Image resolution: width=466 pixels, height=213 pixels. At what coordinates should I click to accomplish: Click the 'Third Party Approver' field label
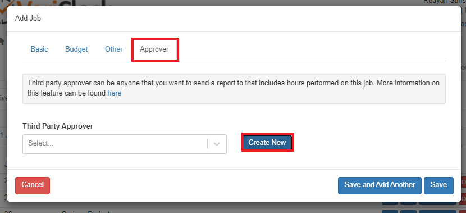click(x=58, y=126)
